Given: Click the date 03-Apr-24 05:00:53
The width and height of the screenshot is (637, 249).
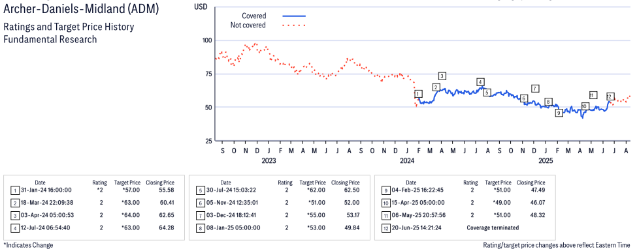Looking at the screenshot, I should [47, 215].
